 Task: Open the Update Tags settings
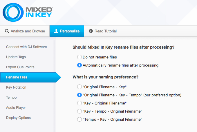click(x=16, y=57)
